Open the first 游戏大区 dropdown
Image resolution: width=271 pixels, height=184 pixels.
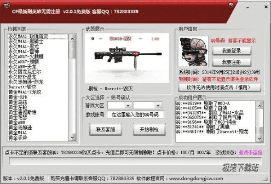coord(128,105)
